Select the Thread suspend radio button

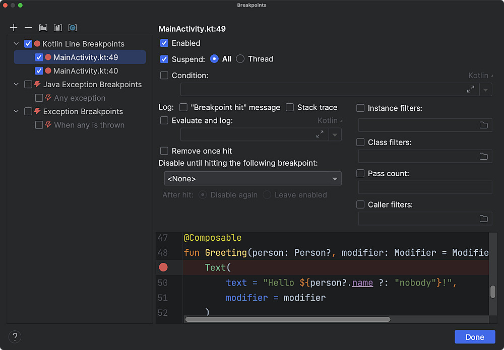pos(240,59)
